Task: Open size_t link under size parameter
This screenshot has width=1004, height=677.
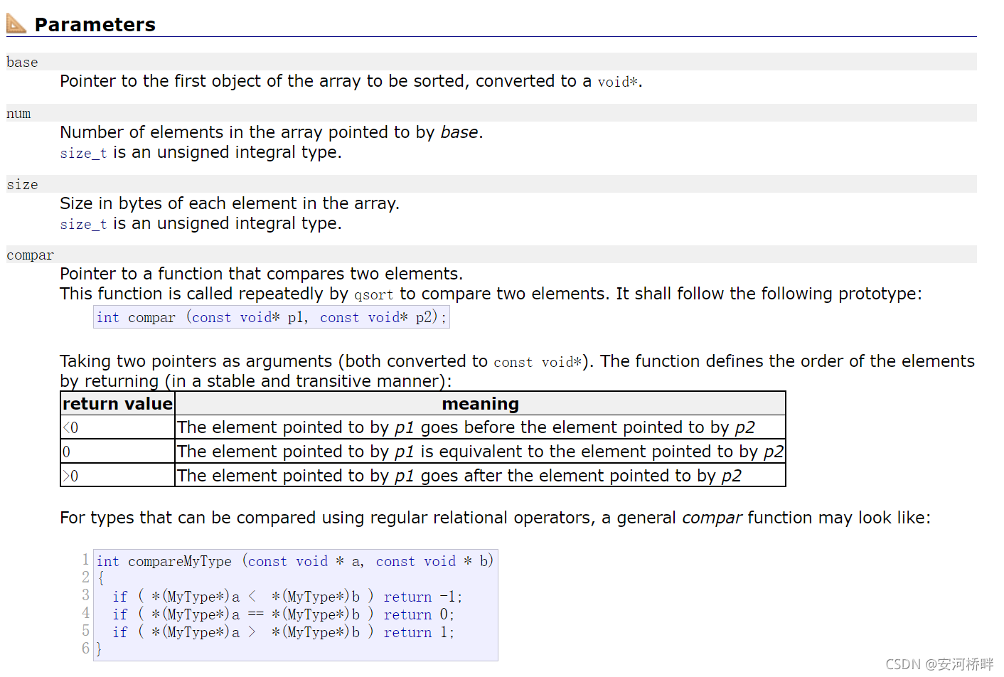Action: tap(83, 224)
